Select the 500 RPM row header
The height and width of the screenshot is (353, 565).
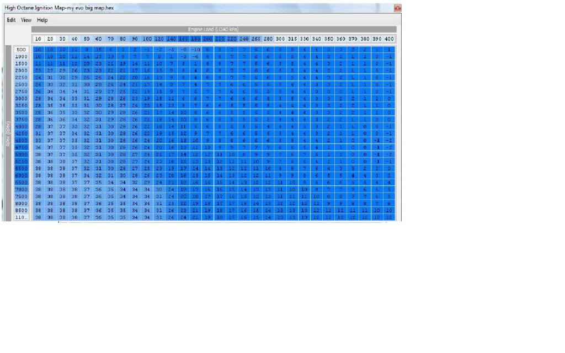22,50
